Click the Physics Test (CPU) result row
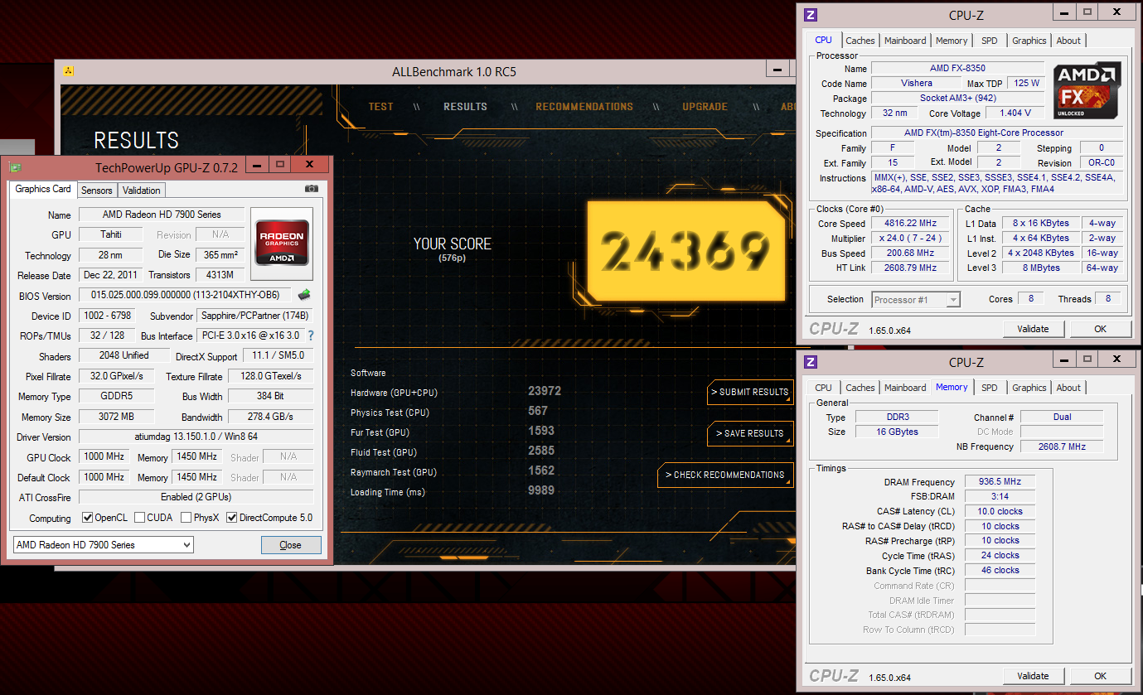 pos(449,412)
